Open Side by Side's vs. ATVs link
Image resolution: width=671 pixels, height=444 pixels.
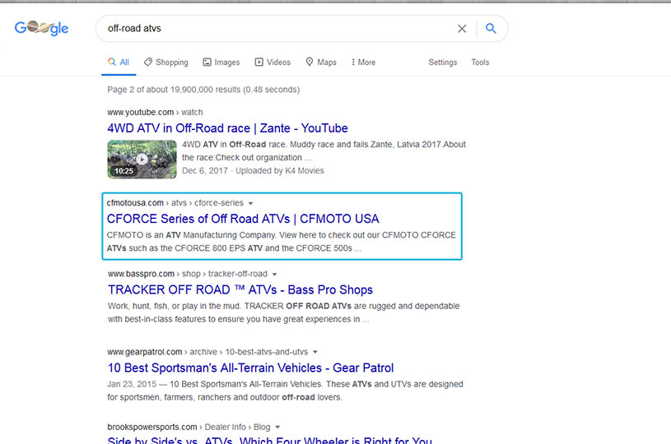pos(269,440)
